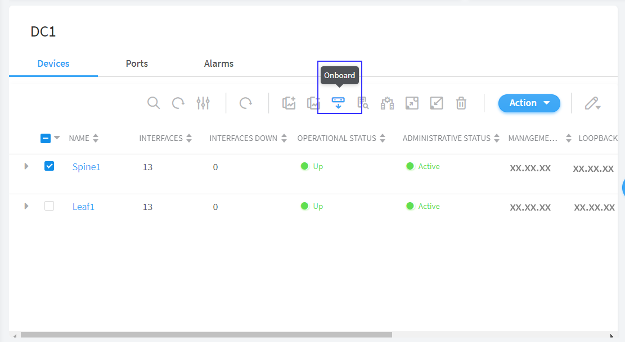This screenshot has width=625, height=342.
Task: Click the document inspect icon with magnifier
Action: (x=363, y=103)
